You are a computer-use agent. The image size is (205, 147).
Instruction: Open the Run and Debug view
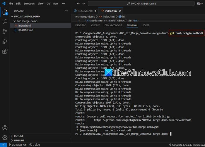[5, 42]
